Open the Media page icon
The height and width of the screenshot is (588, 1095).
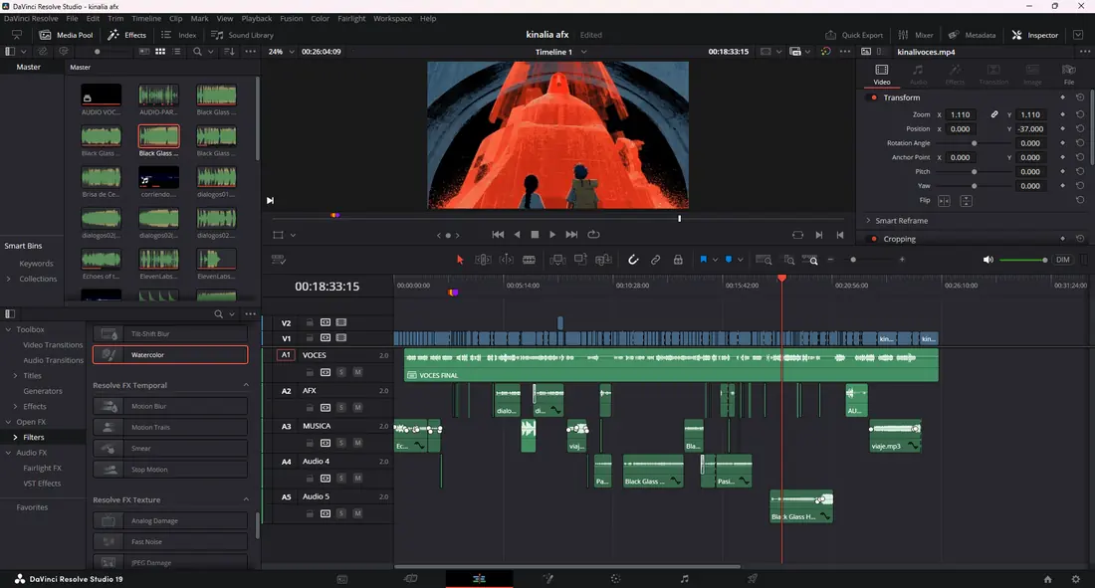tap(342, 579)
